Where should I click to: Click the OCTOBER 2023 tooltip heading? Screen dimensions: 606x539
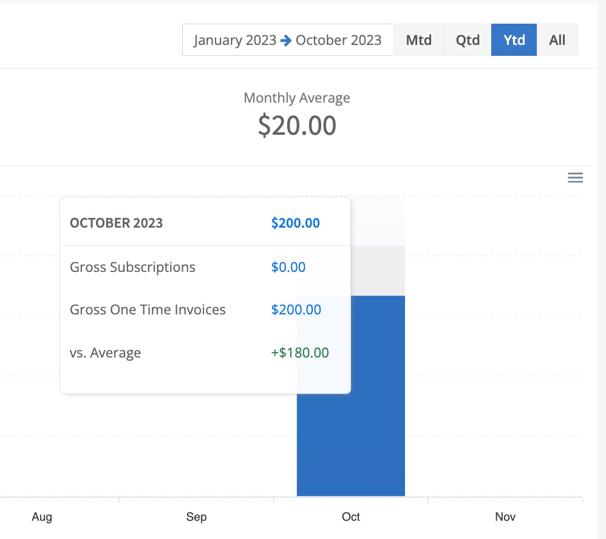(x=117, y=223)
